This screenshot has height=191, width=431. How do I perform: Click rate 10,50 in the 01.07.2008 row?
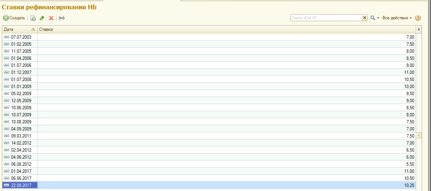coord(409,80)
